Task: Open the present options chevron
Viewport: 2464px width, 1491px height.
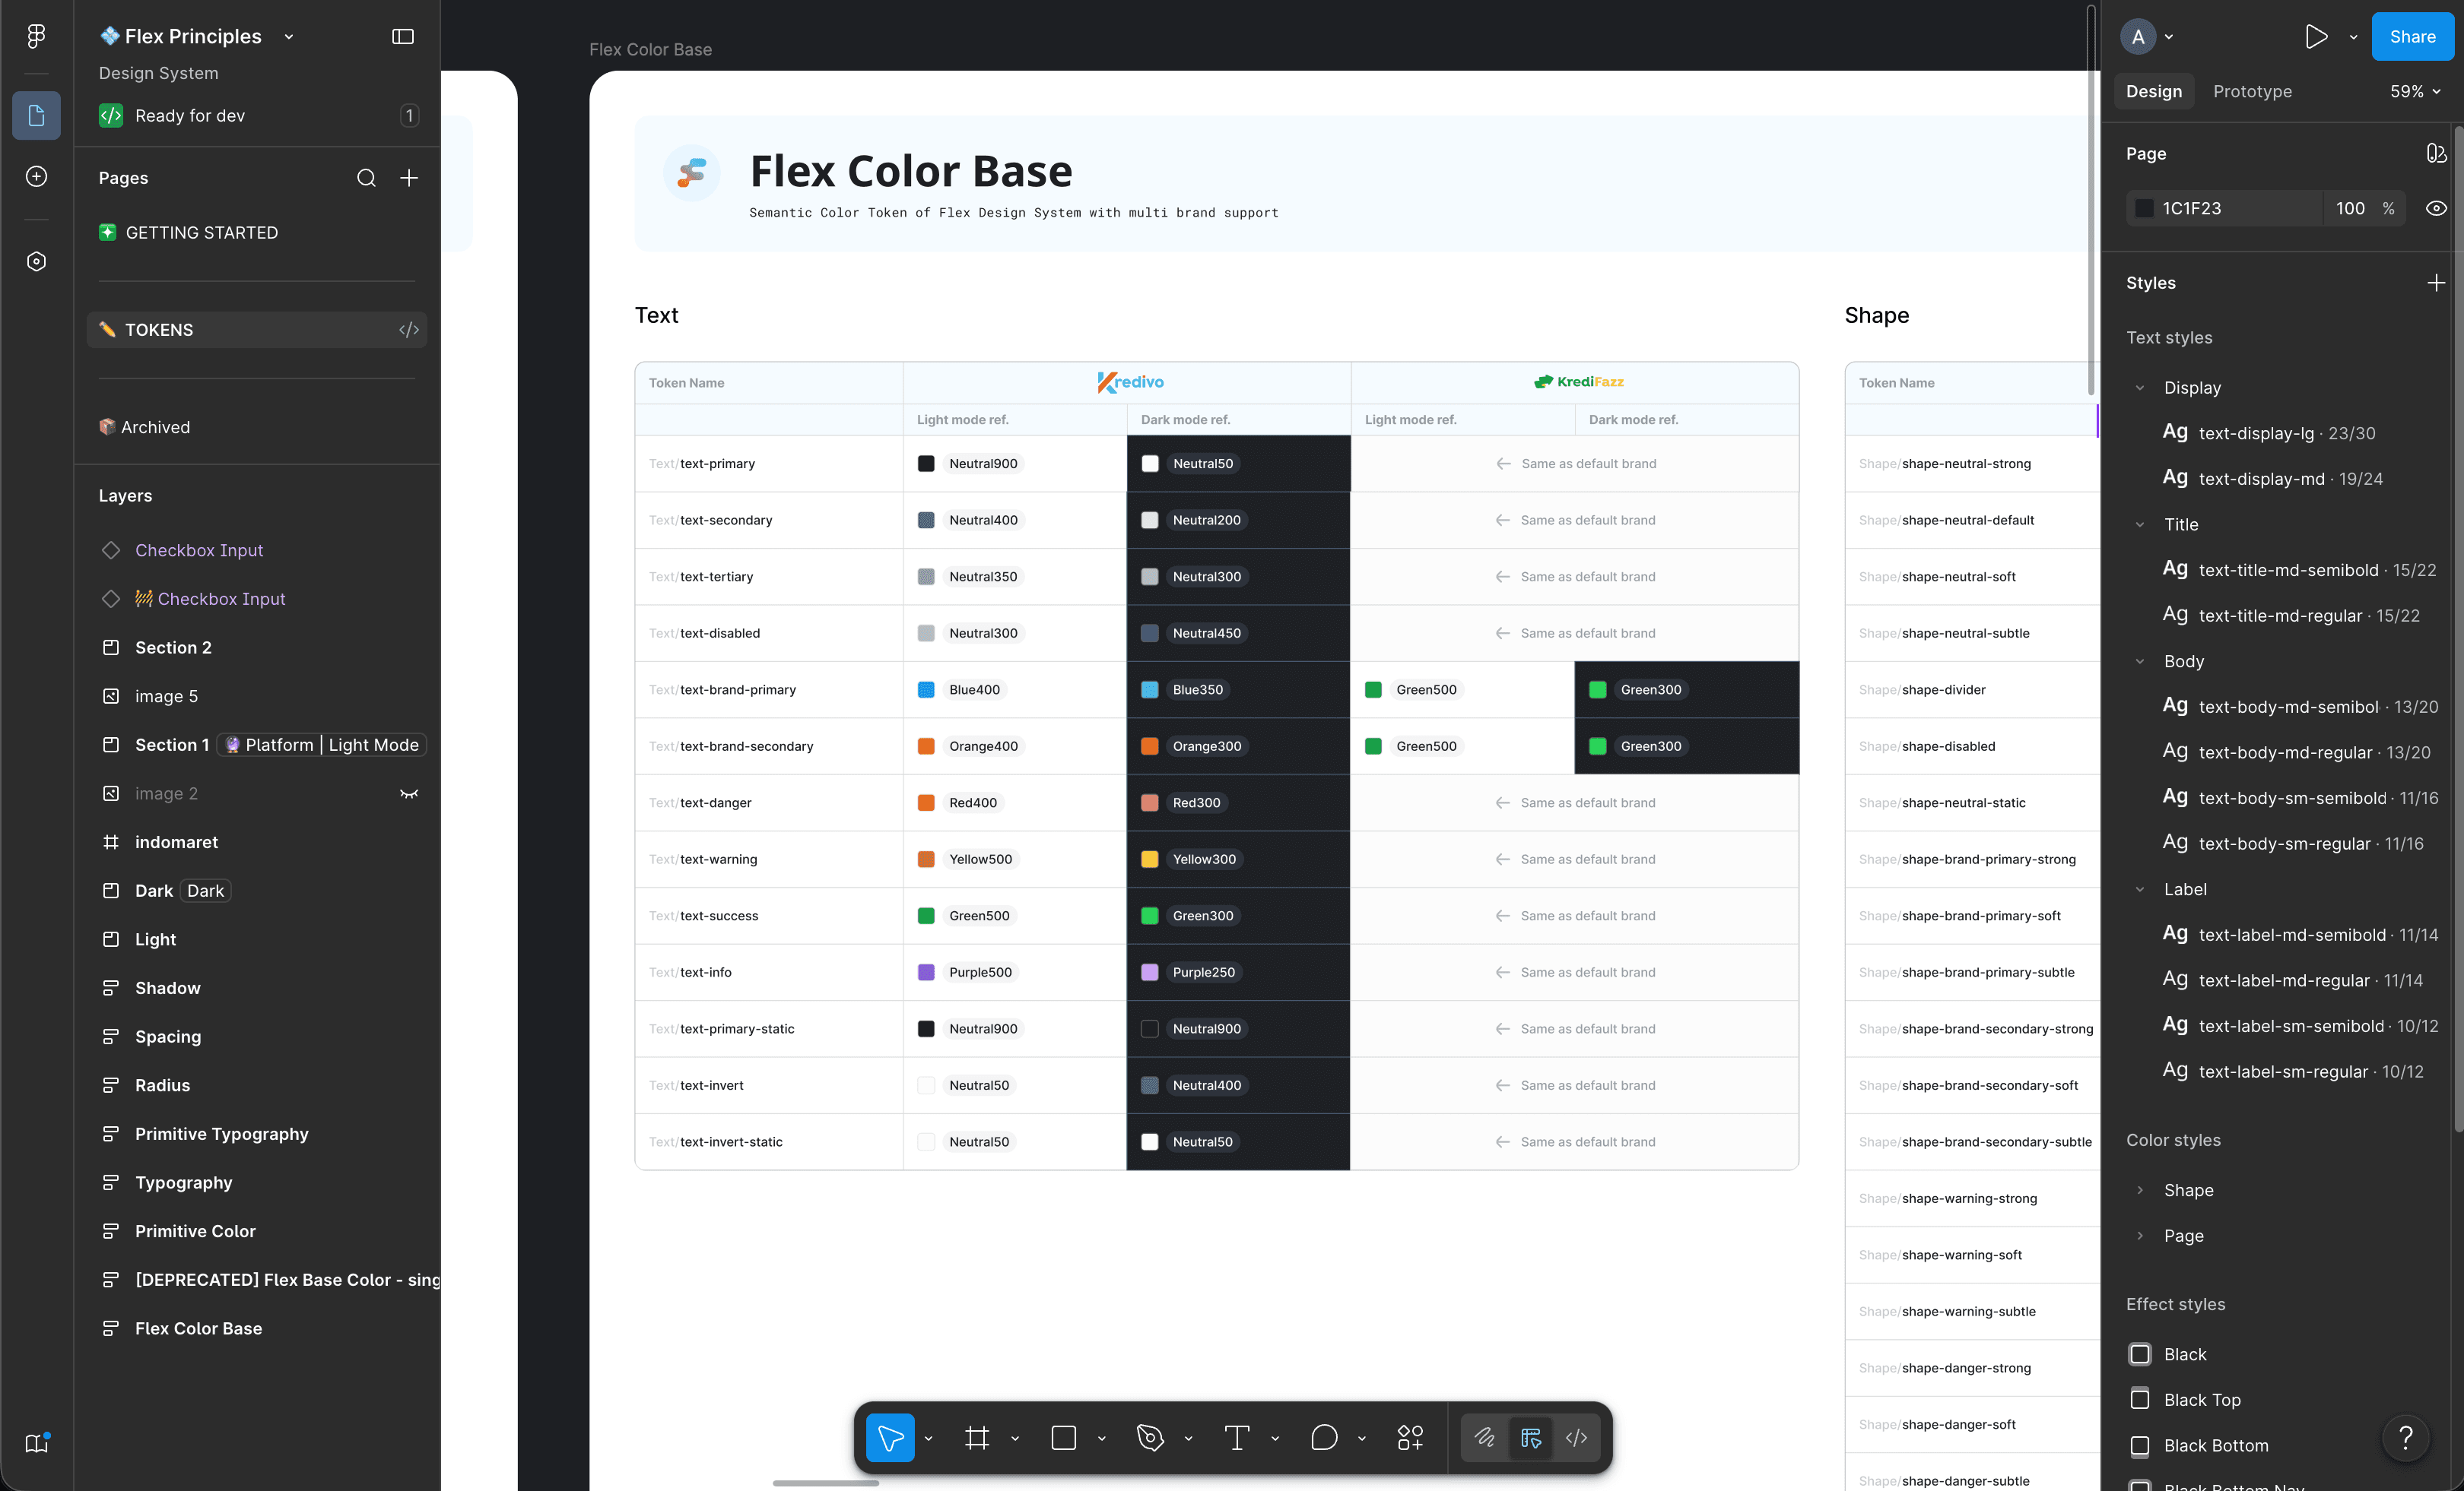Action: click(2353, 37)
